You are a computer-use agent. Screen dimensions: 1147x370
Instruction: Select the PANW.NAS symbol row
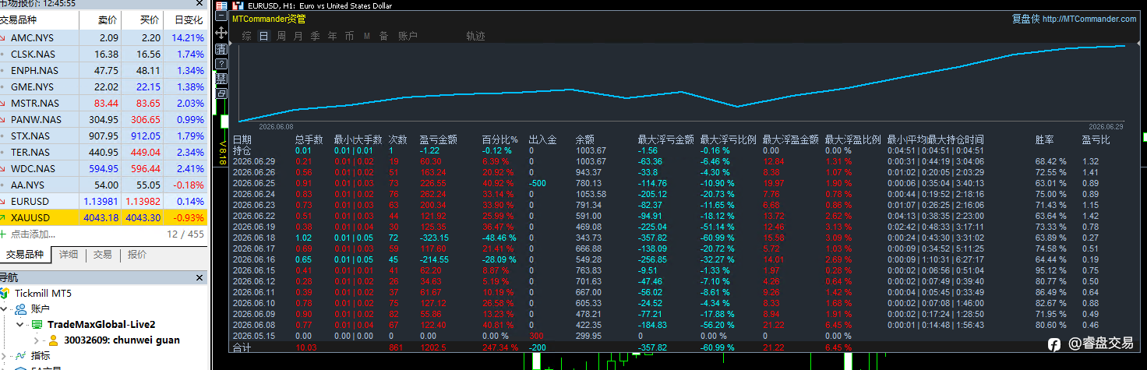(104, 119)
